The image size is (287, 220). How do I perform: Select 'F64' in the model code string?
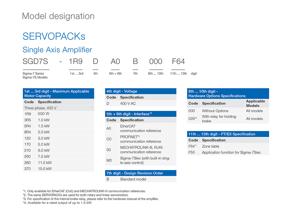pyautogui.click(x=178, y=61)
